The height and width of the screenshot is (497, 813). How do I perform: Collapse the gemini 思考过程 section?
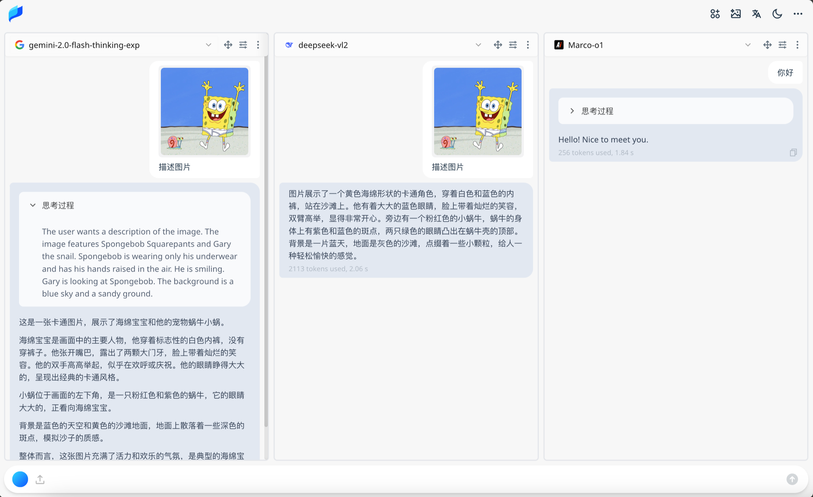click(x=33, y=205)
